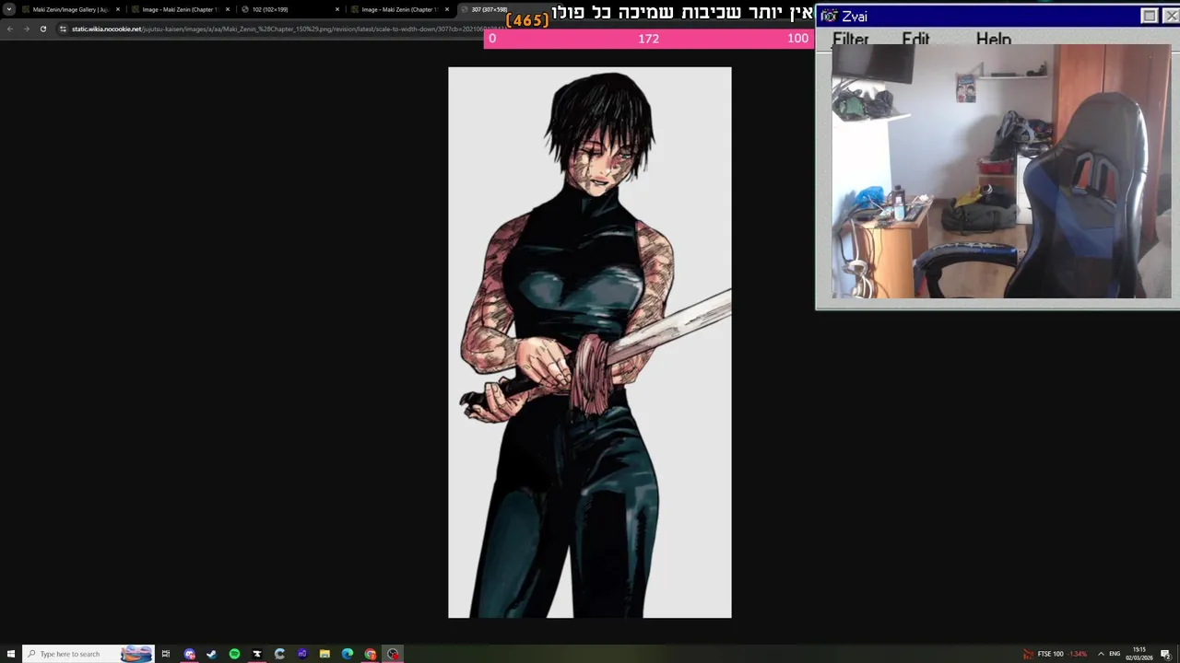Open the purple-pink Discord-style taskbar icon
Screen dimensions: 1180x663
pos(189,654)
